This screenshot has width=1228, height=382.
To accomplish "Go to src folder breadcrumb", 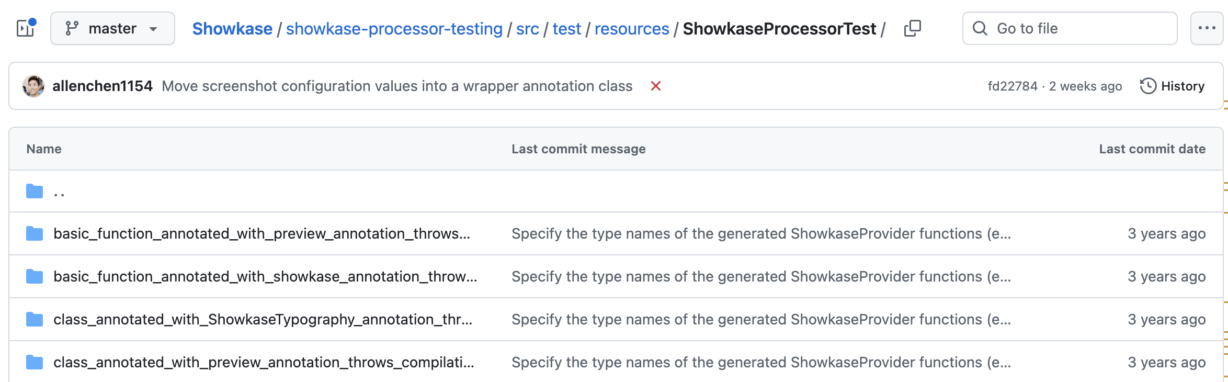I will point(527,29).
